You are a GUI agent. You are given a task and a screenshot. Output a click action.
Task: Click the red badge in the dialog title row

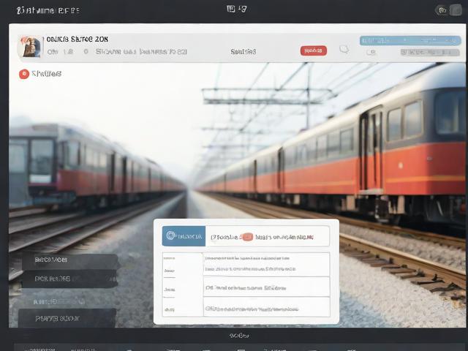pyautogui.click(x=247, y=236)
